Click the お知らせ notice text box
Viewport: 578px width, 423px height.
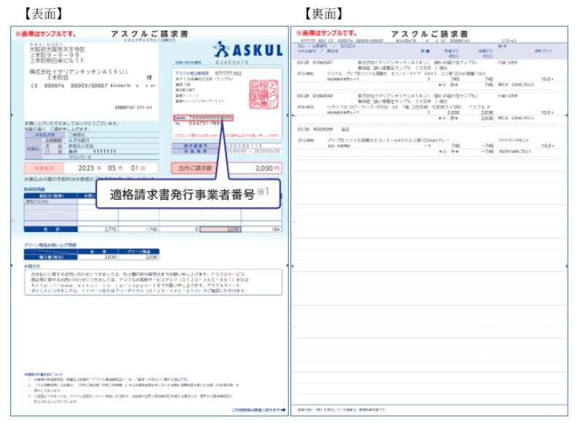[153, 283]
